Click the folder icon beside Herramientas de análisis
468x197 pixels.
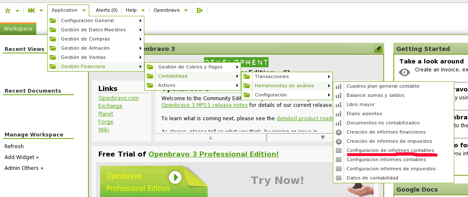(x=247, y=86)
